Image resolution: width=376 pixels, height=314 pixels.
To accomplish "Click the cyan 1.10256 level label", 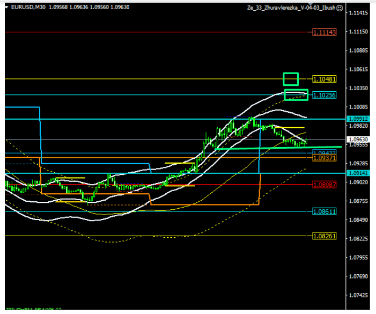I will (x=325, y=95).
